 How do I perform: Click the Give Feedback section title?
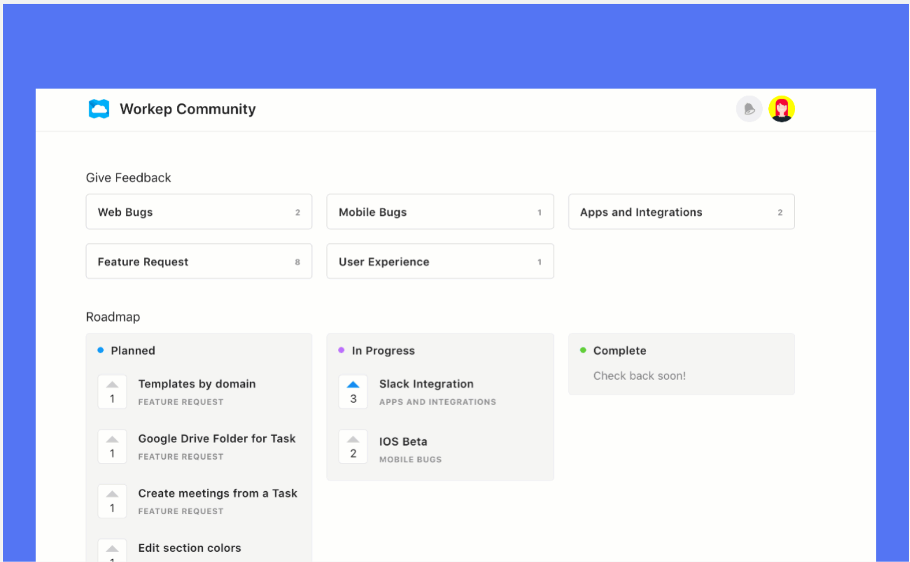128,178
